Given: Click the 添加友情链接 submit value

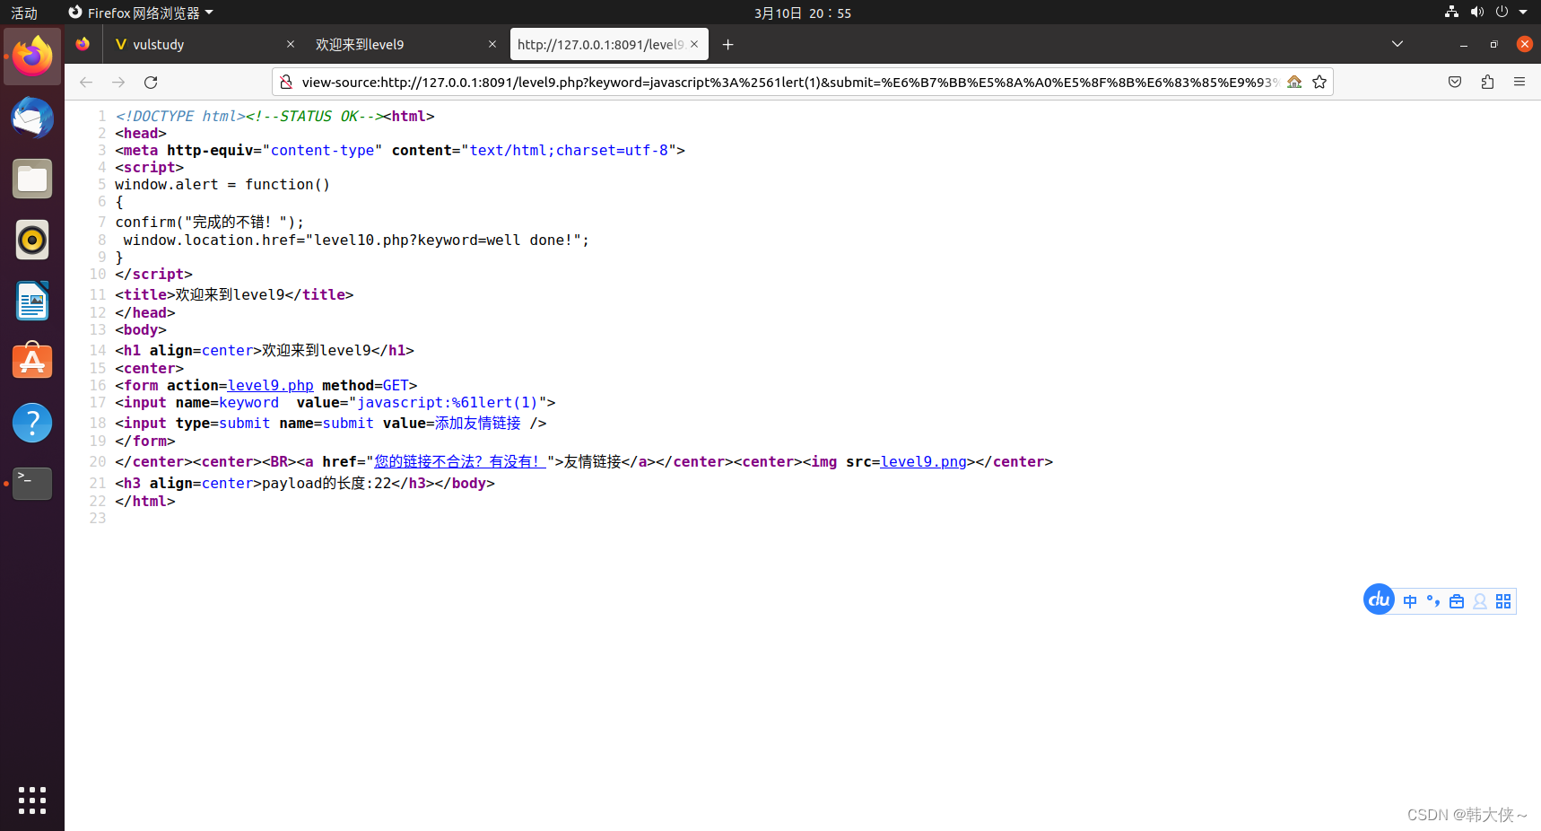Looking at the screenshot, I should 478,423.
